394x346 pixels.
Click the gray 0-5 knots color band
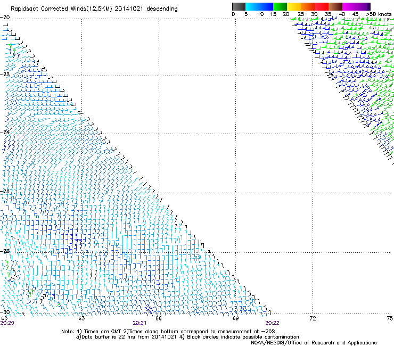pyautogui.click(x=239, y=6)
